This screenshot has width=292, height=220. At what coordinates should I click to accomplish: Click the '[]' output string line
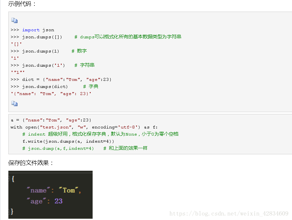tap(16, 44)
